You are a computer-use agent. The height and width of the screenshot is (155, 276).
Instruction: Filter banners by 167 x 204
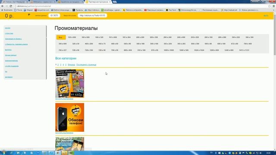[x=126, y=37]
